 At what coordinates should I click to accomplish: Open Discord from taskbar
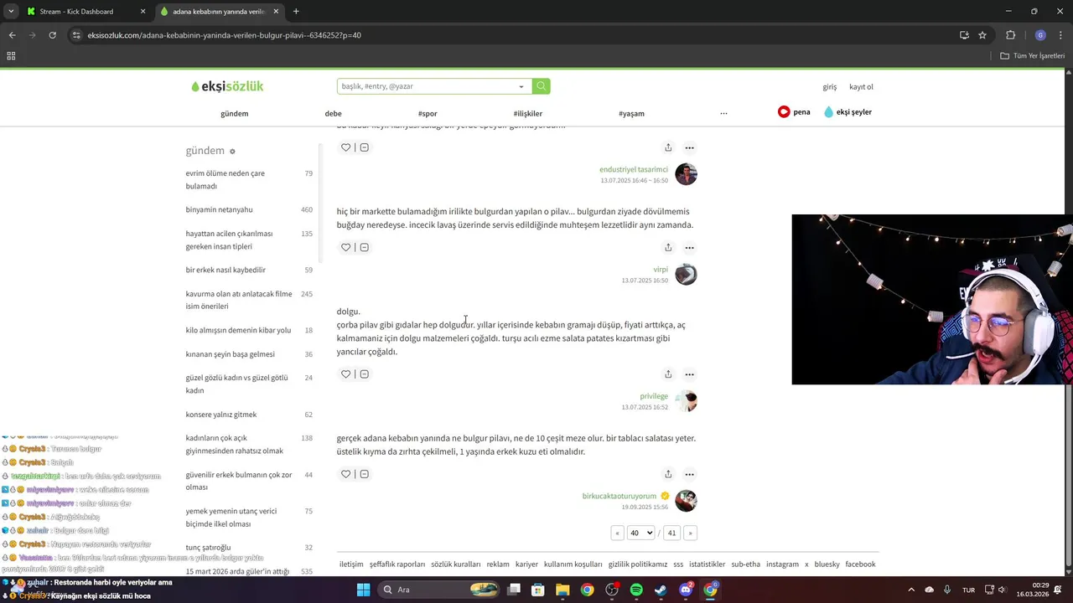(x=686, y=590)
